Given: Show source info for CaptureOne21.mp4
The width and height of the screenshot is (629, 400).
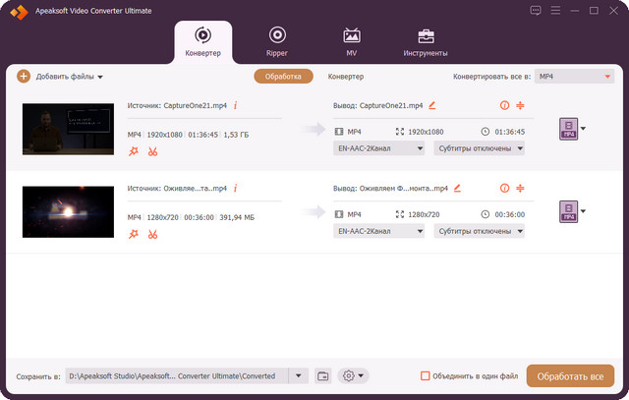Looking at the screenshot, I should (235, 105).
